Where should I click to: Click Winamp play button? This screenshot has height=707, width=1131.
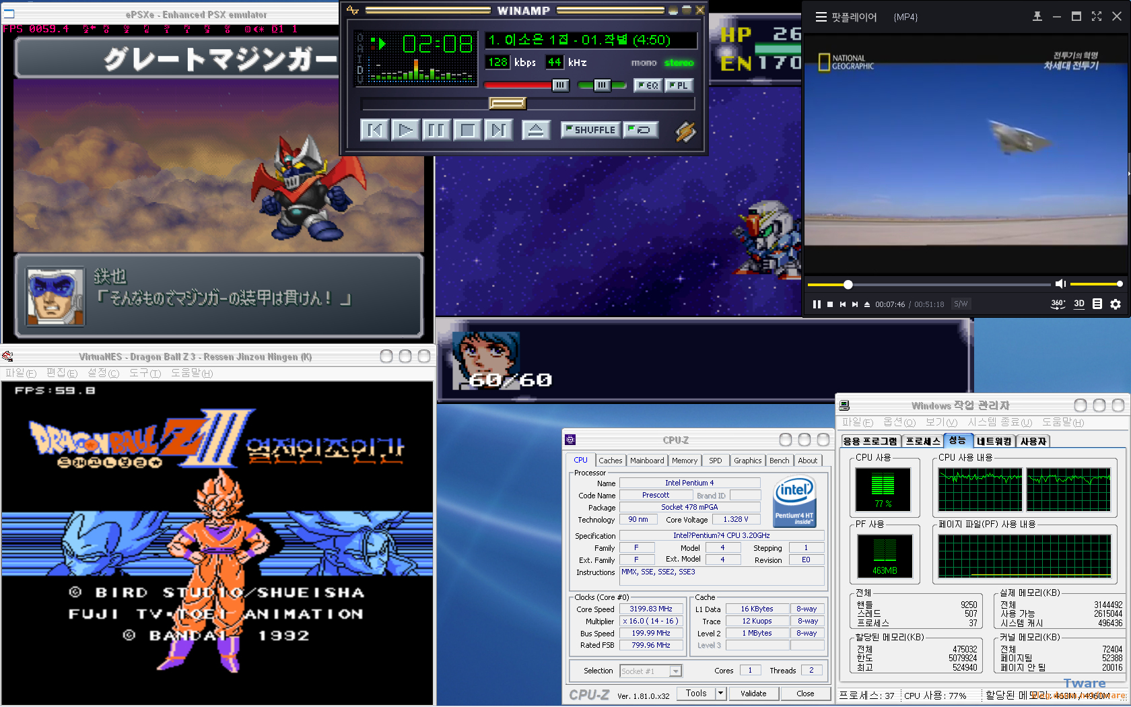(x=405, y=129)
